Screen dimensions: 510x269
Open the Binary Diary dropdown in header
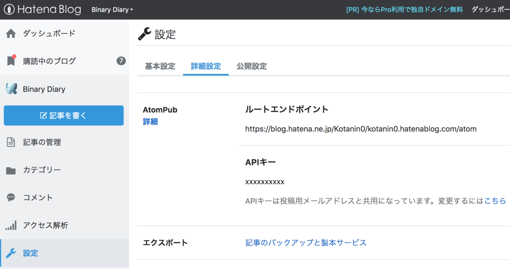112,10
